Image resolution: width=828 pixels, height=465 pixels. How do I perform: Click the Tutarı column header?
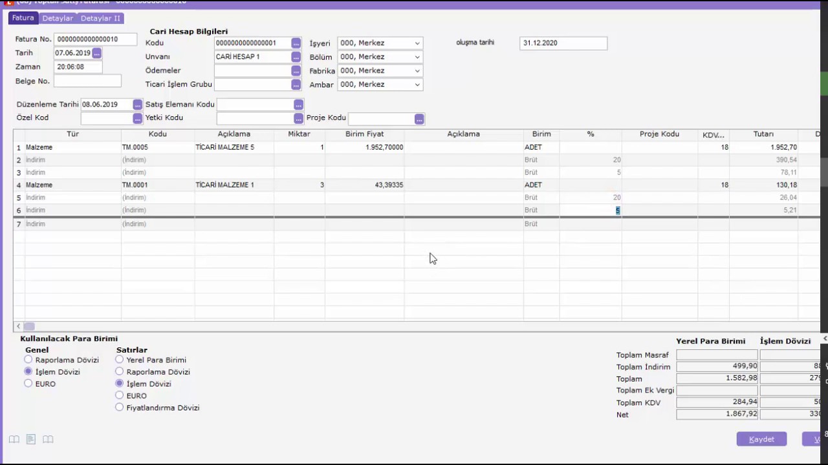763,134
